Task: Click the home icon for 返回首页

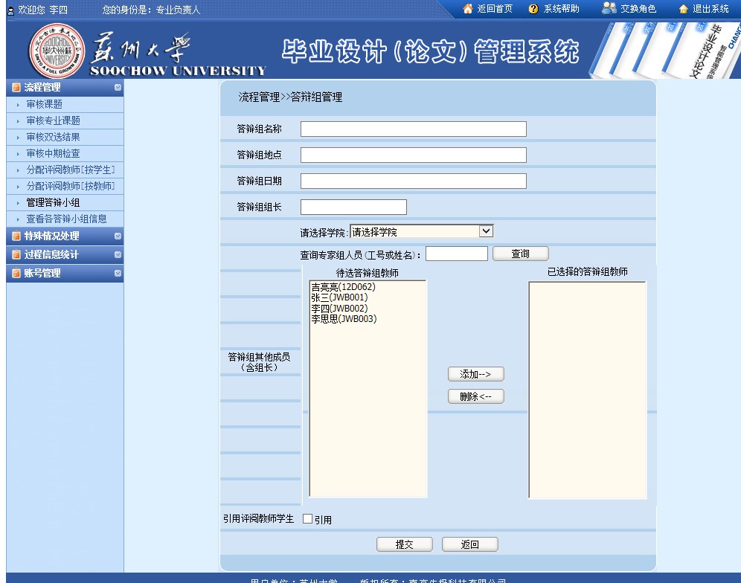Action: [x=468, y=9]
